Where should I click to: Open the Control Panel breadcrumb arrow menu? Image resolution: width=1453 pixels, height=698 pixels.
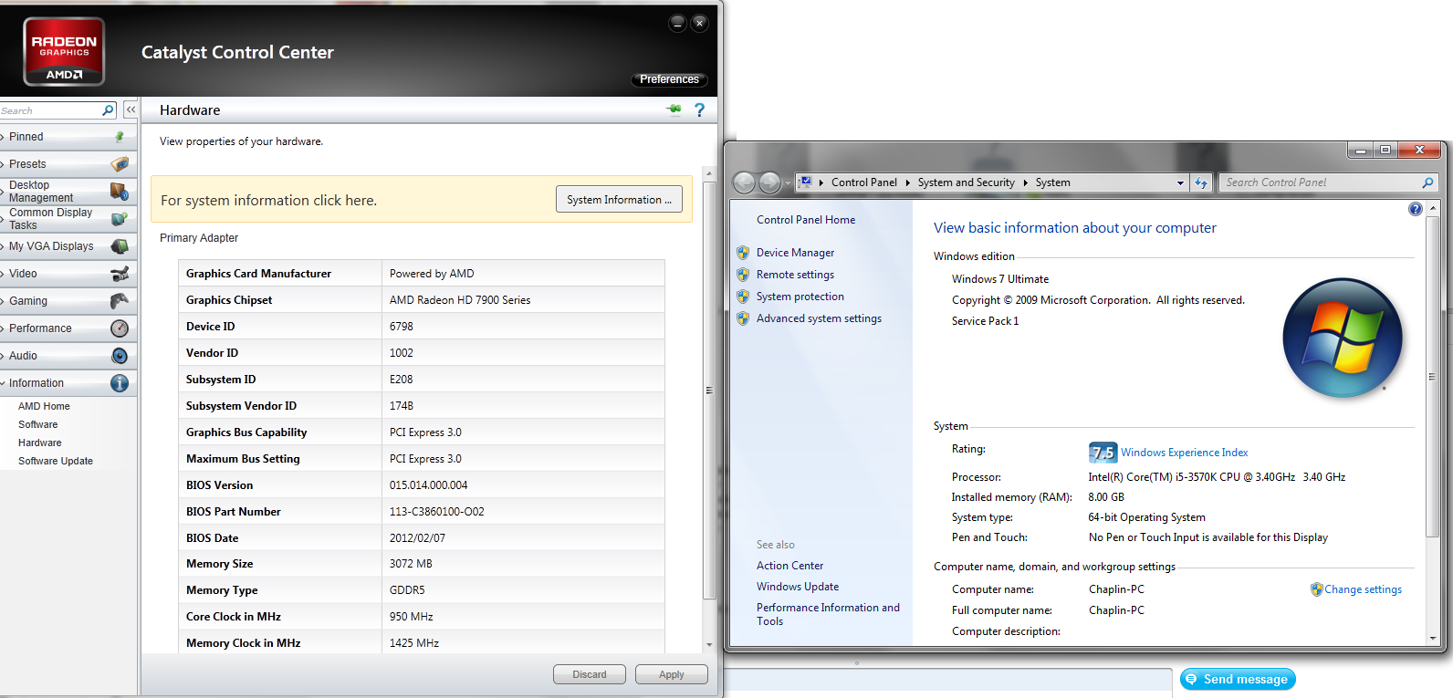(x=908, y=182)
